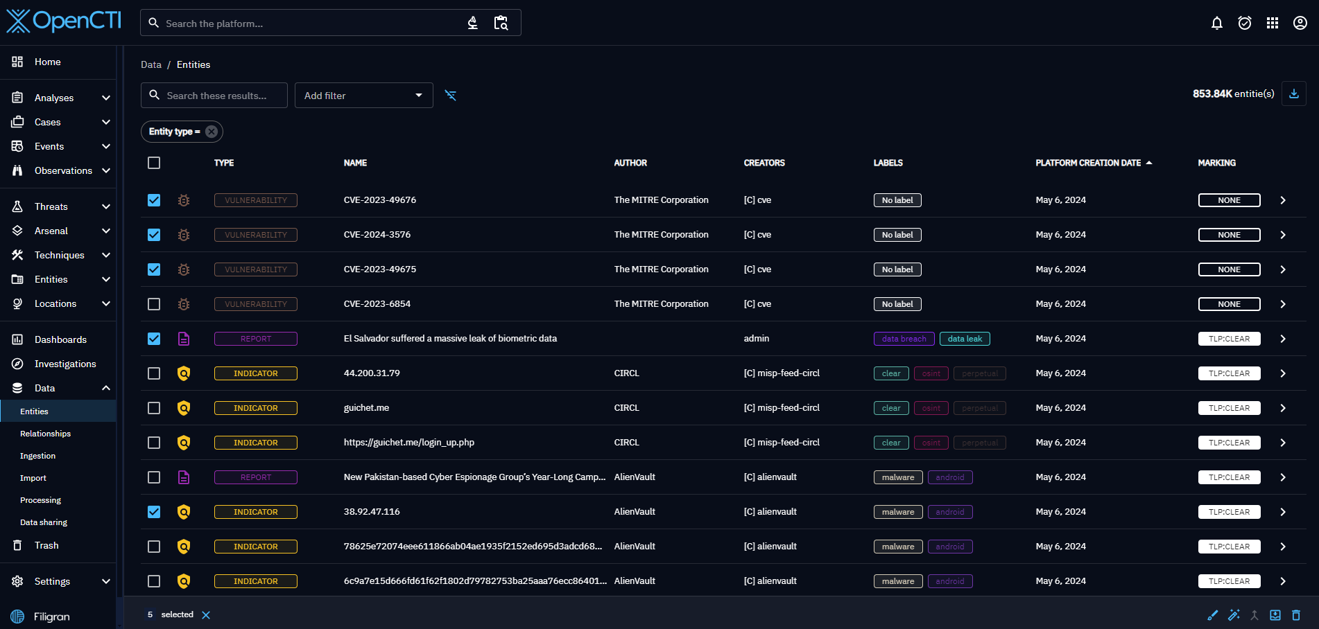Click the merge icon in bottom toolbar
This screenshot has height=629, width=1319.
[1254, 615]
